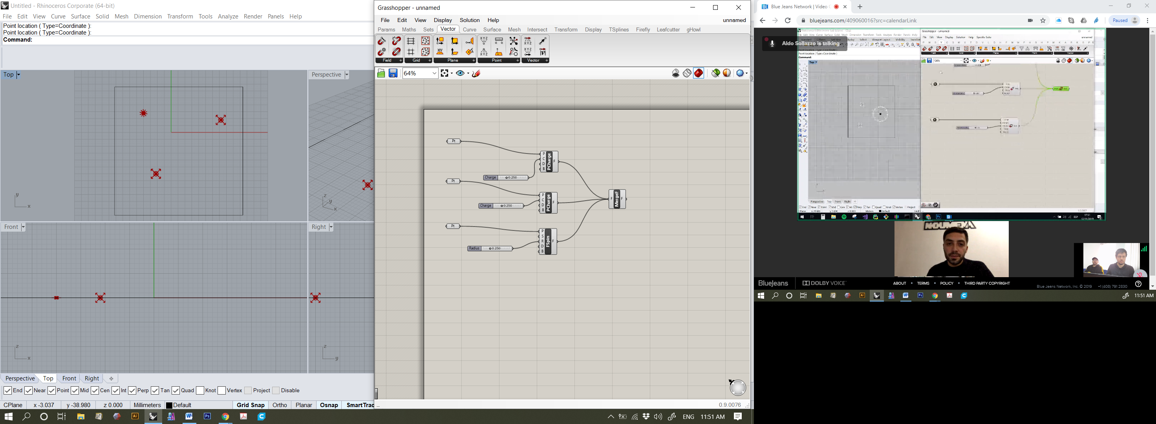Switch to the Curve component tab
Image resolution: width=1156 pixels, height=424 pixels.
469,29
